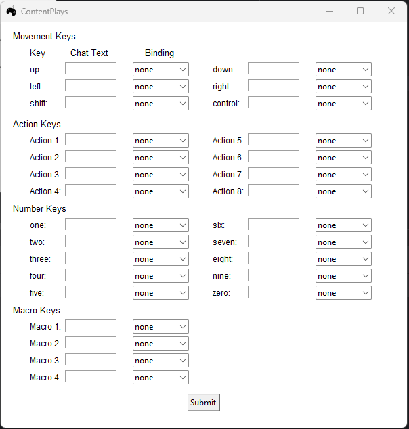Click the Action 2 chat text field
Screen dimensions: 409x429
click(x=90, y=156)
